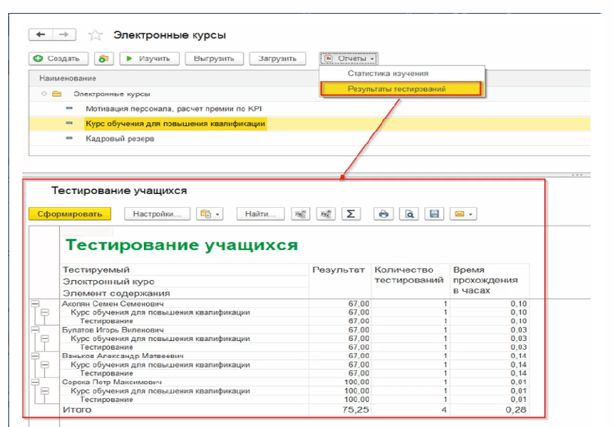Go back with the left arrow button
Viewport: 614px width, 427px height.
41,35
